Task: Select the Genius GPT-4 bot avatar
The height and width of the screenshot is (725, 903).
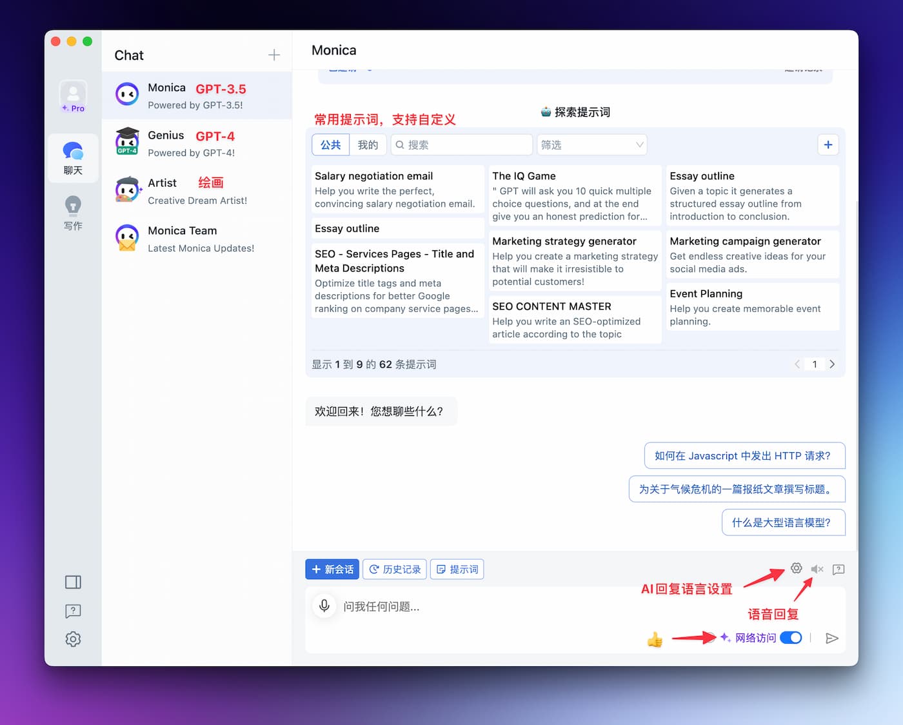Action: (127, 142)
